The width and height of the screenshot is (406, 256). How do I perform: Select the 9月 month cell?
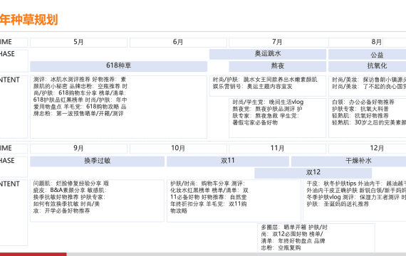[79, 149]
